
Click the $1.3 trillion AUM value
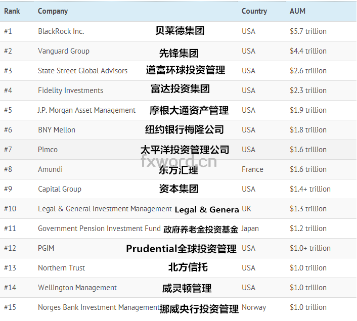pos(308,209)
